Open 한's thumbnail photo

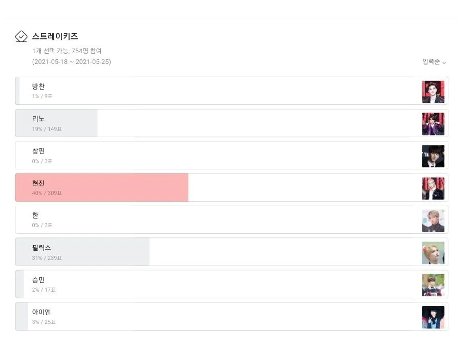(433, 221)
